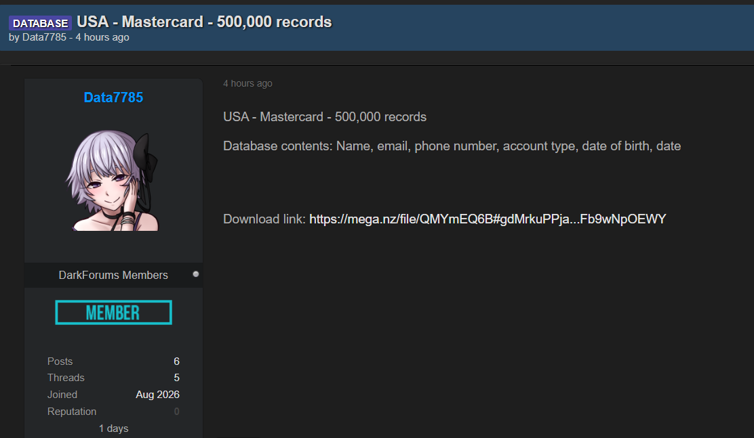Click post body line 'USA - Mastercard - 500,000 records'
The image size is (754, 438).
coord(325,117)
